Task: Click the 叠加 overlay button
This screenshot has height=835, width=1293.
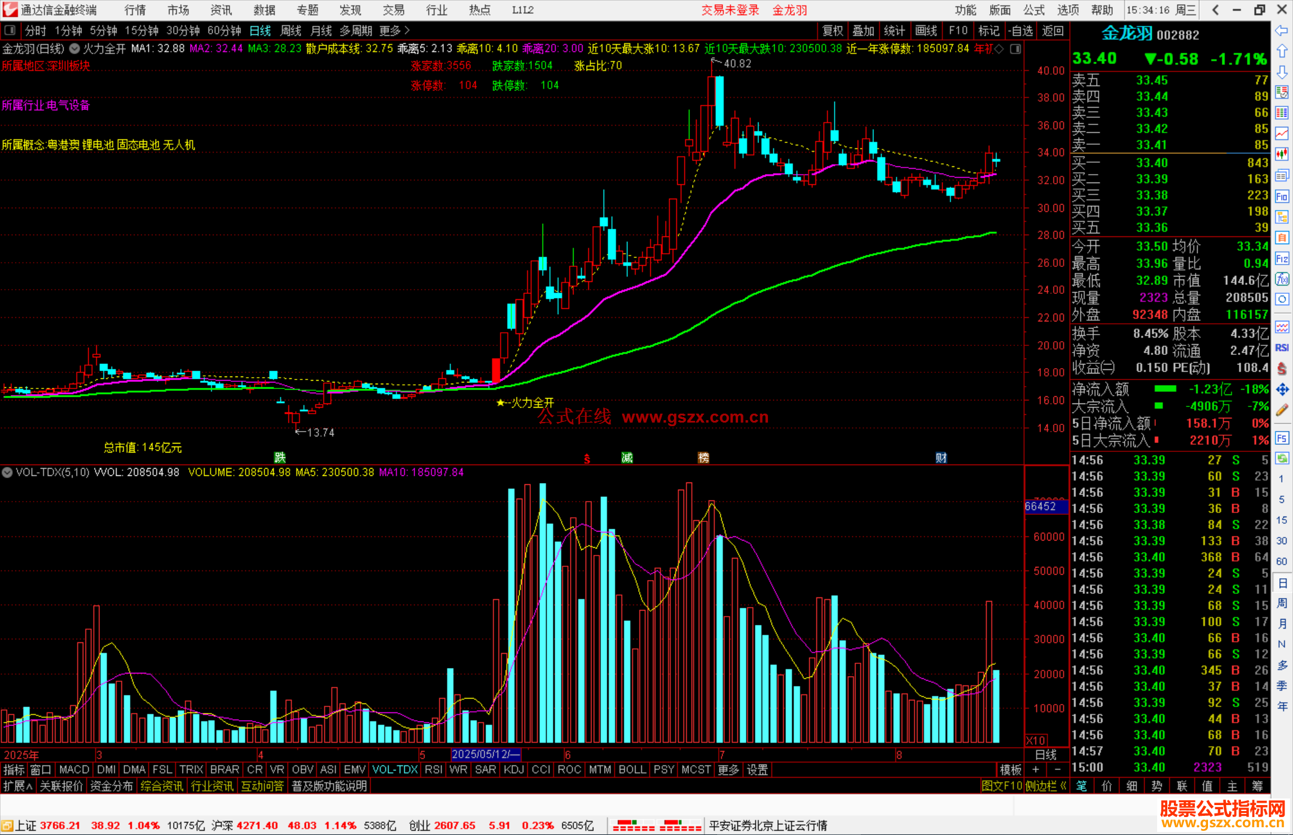Action: coord(863,31)
